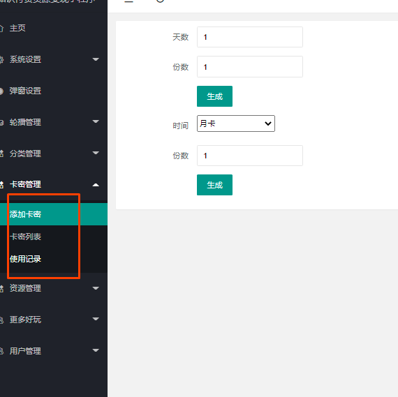This screenshot has width=398, height=397.
Task: Expand the 用户管理 menu arrow
Action: [x=96, y=350]
